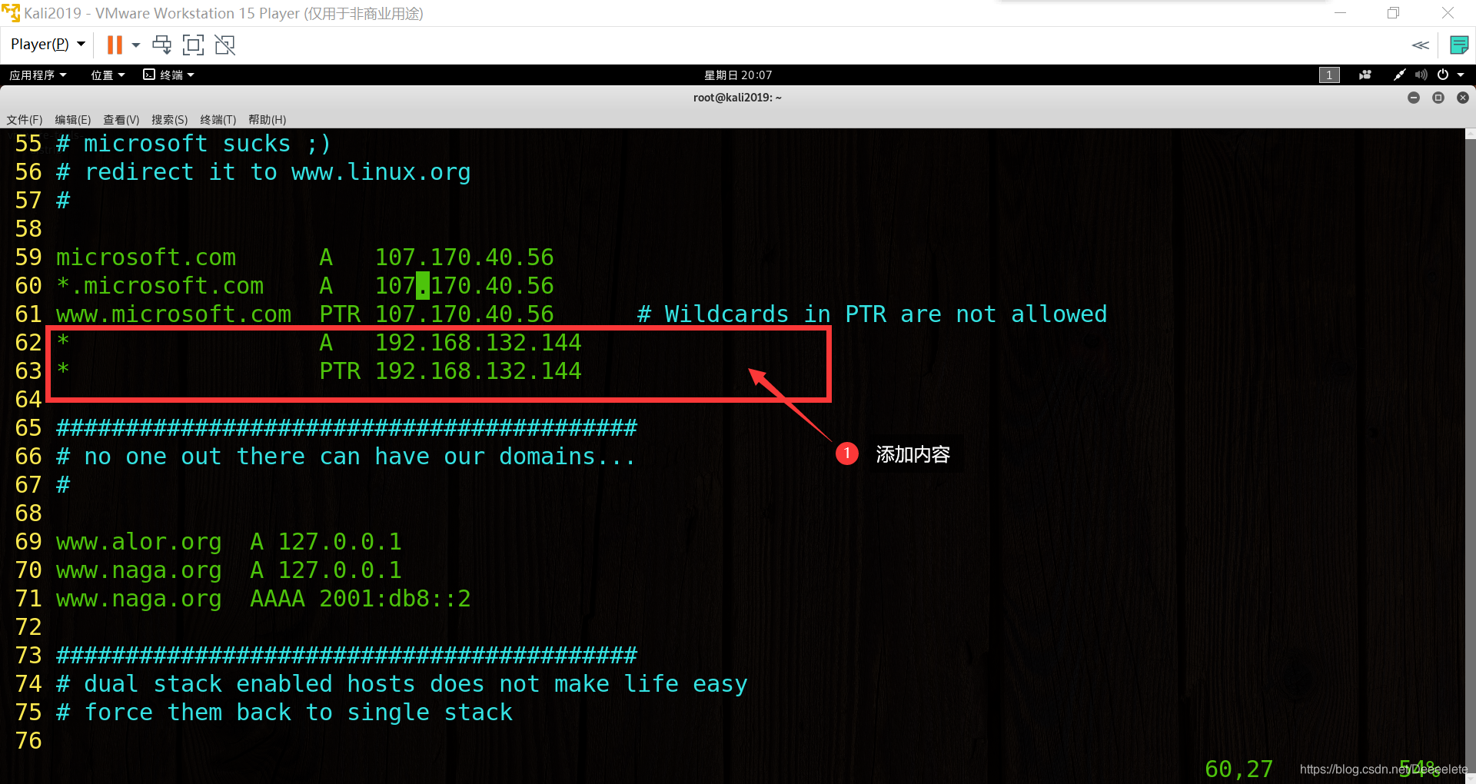Screen dimensions: 1476x784
Task: Click the clock showing 星期日 20:07
Action: (x=738, y=75)
